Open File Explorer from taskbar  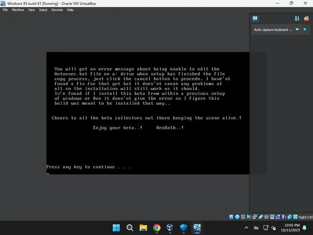point(143,228)
